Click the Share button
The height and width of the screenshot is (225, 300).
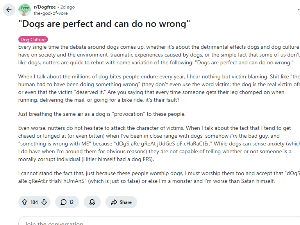pos(121,202)
